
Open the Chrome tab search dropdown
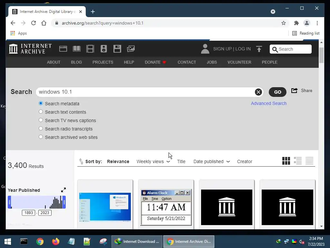pyautogui.click(x=273, y=12)
